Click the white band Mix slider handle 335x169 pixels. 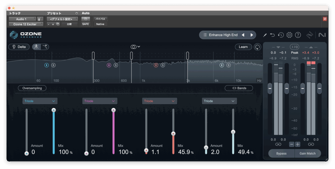tap(233, 132)
